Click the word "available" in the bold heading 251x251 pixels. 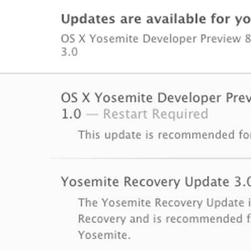[x=176, y=19]
